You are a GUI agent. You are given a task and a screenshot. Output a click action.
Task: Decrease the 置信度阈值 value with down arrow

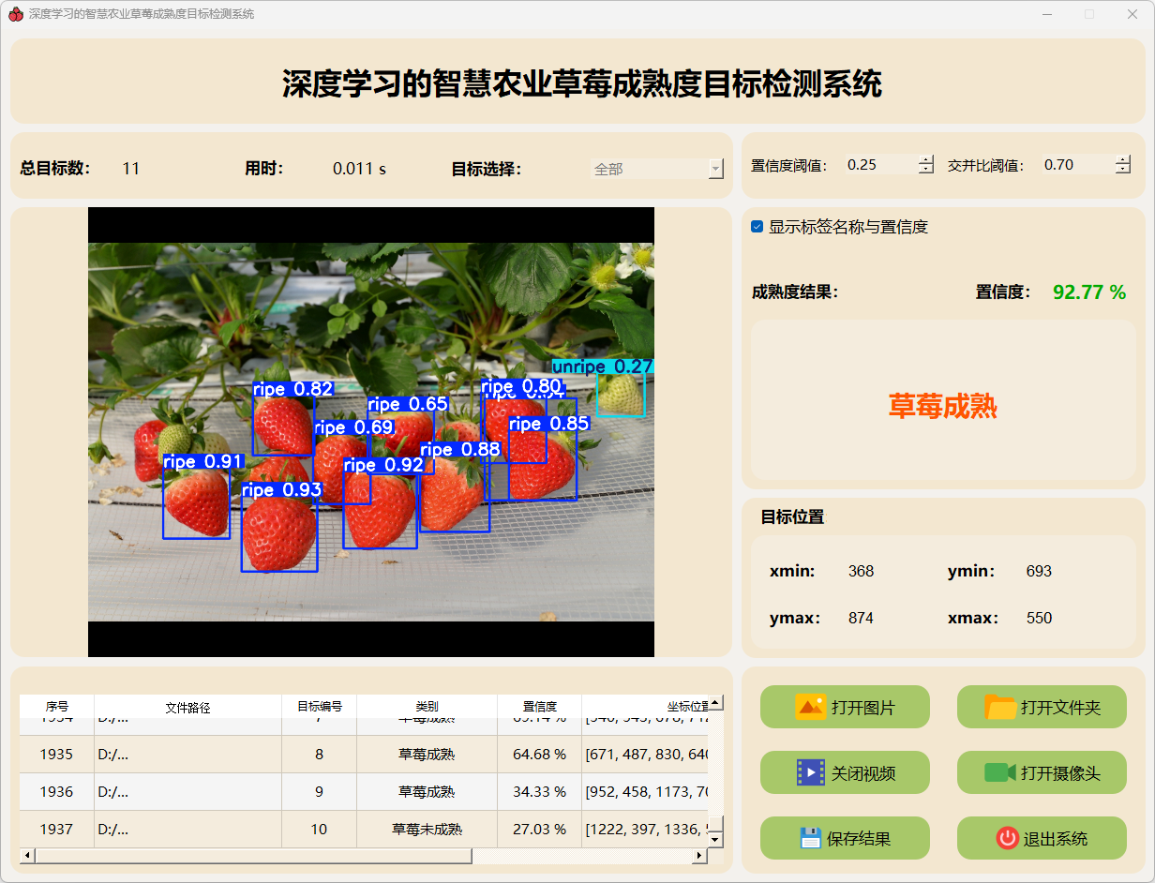[926, 169]
